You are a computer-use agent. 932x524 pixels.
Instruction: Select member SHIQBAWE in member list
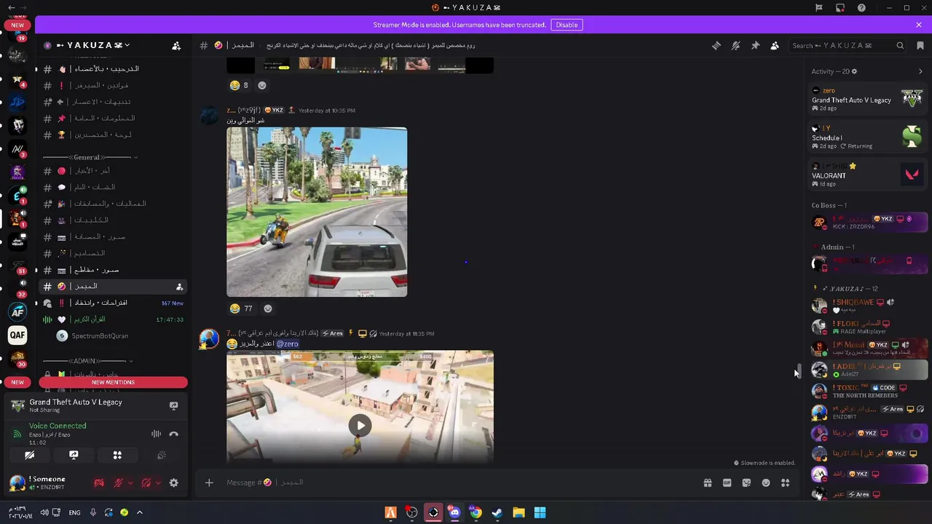point(868,306)
